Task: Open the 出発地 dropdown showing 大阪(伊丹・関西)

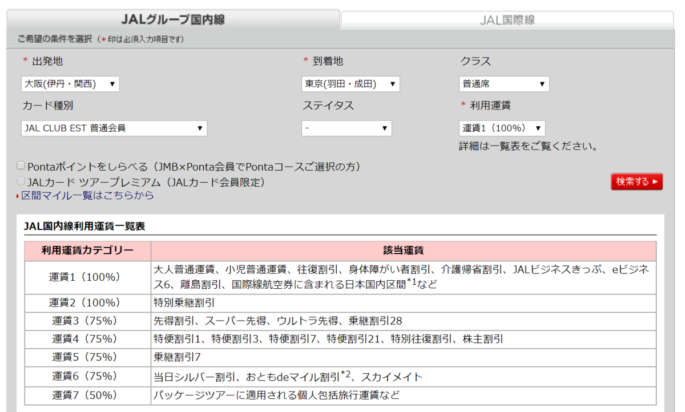Action: pos(70,84)
